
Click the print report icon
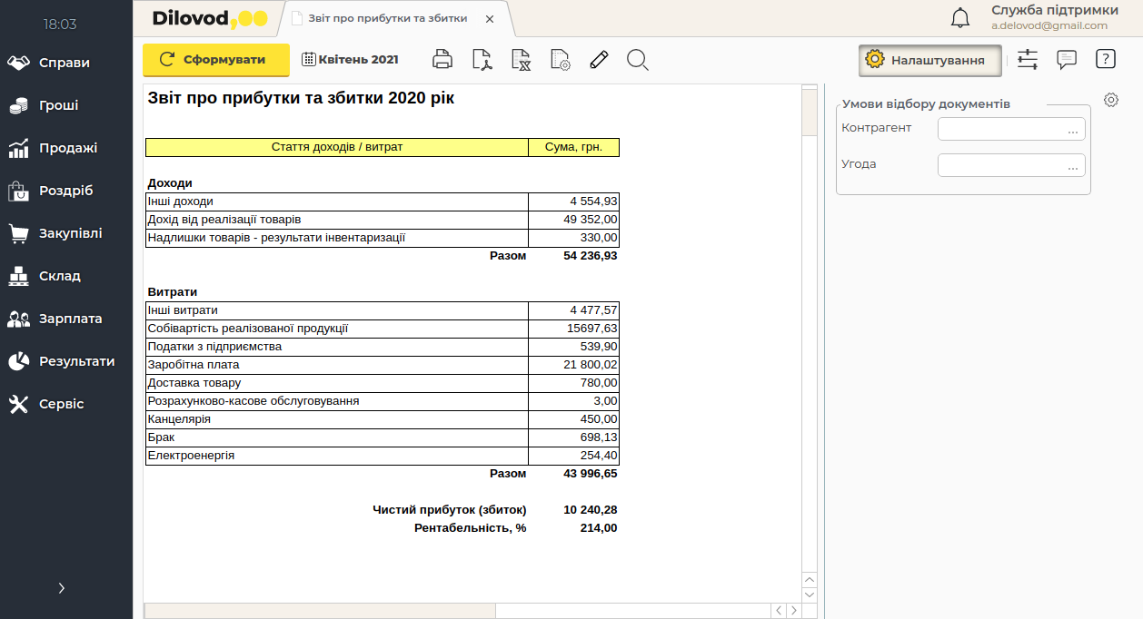(442, 60)
